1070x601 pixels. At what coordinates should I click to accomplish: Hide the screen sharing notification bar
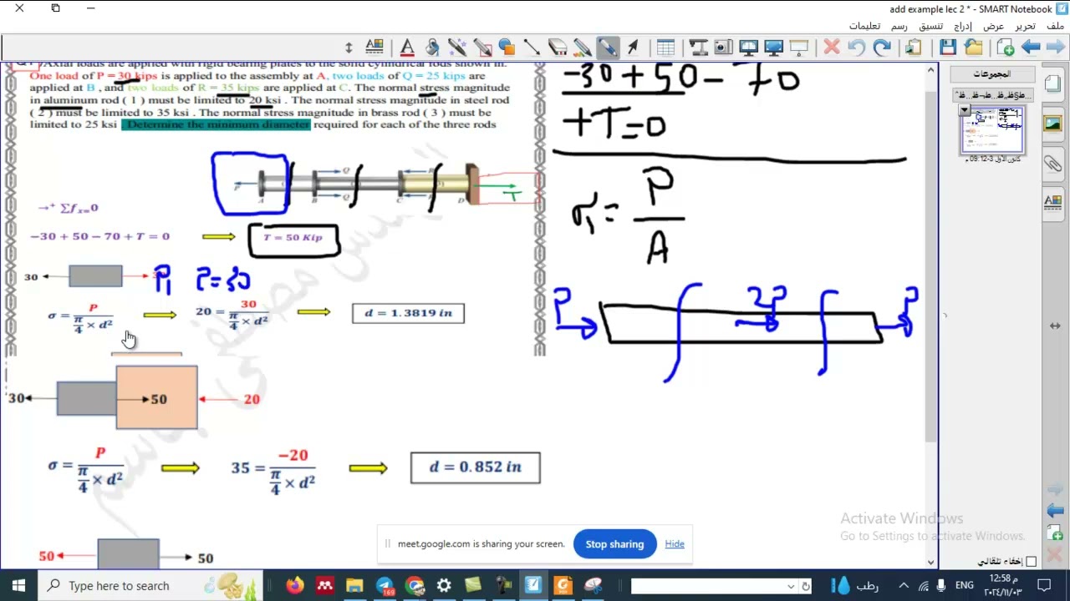coord(675,544)
